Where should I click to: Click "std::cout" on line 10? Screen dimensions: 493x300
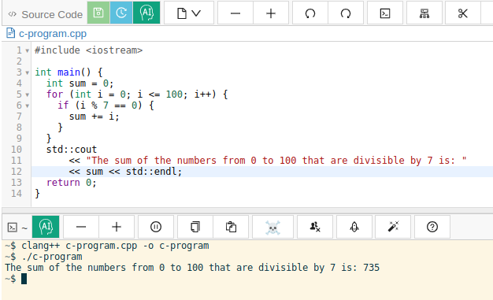(x=72, y=150)
